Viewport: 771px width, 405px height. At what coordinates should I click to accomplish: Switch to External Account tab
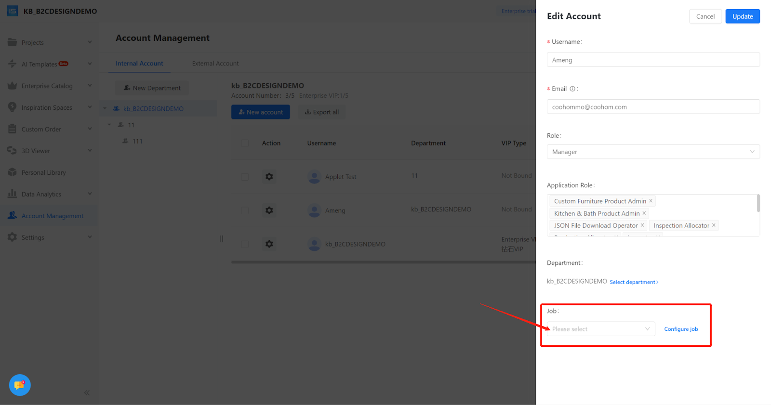pyautogui.click(x=215, y=64)
